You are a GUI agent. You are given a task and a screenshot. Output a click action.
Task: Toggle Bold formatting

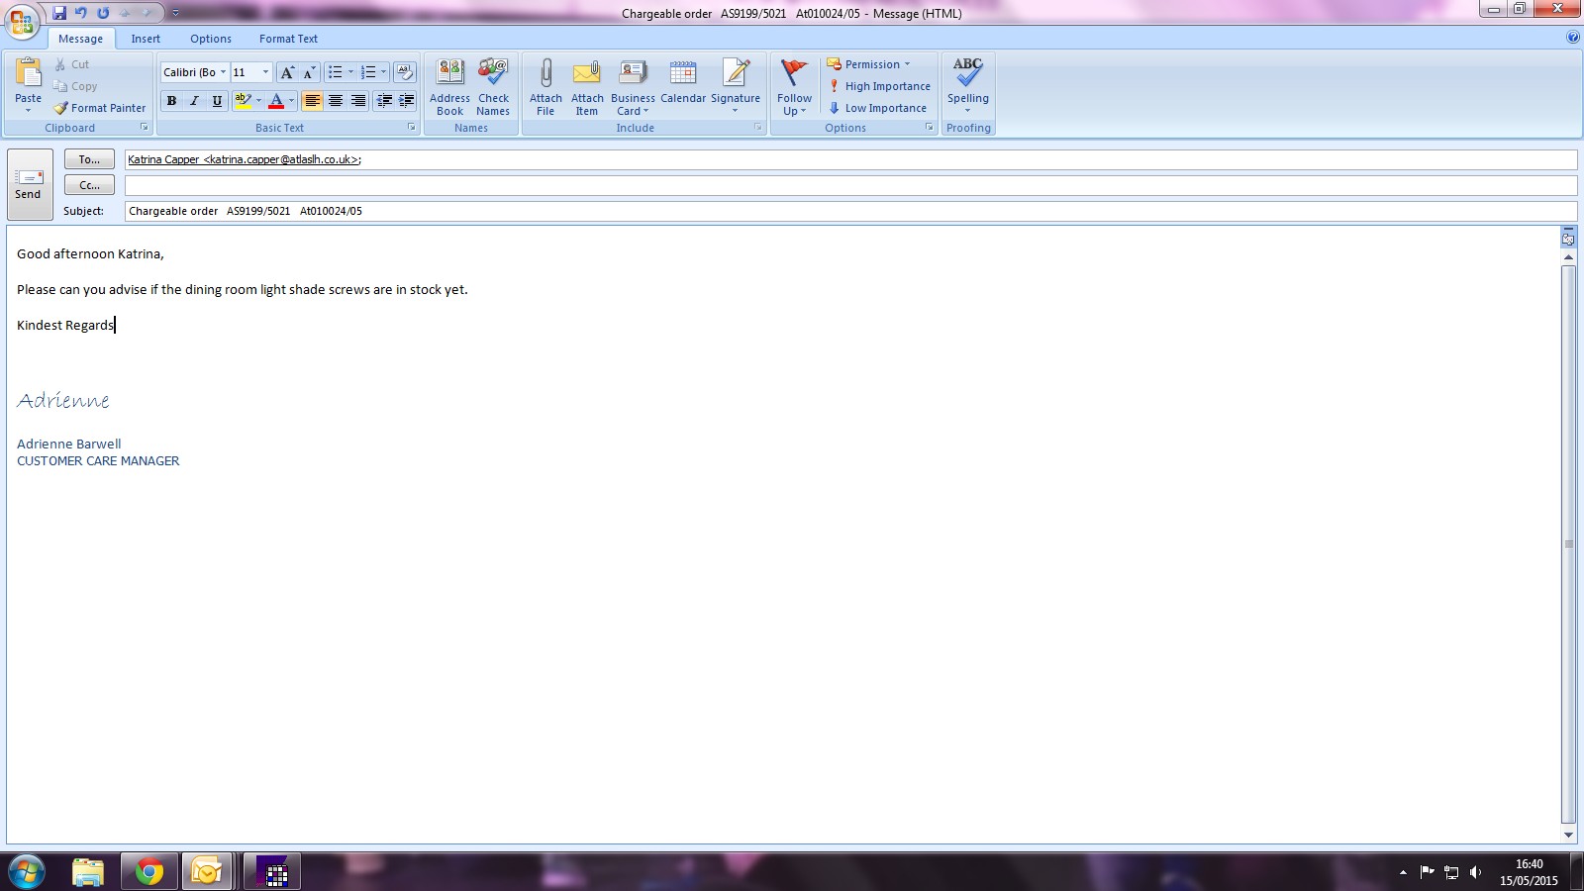(x=171, y=101)
